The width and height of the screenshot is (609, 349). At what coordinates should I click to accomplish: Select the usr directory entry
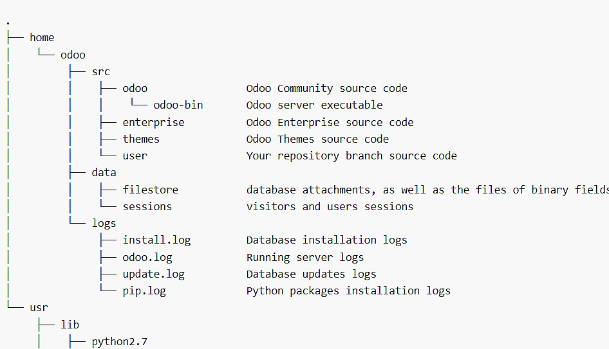tap(39, 308)
